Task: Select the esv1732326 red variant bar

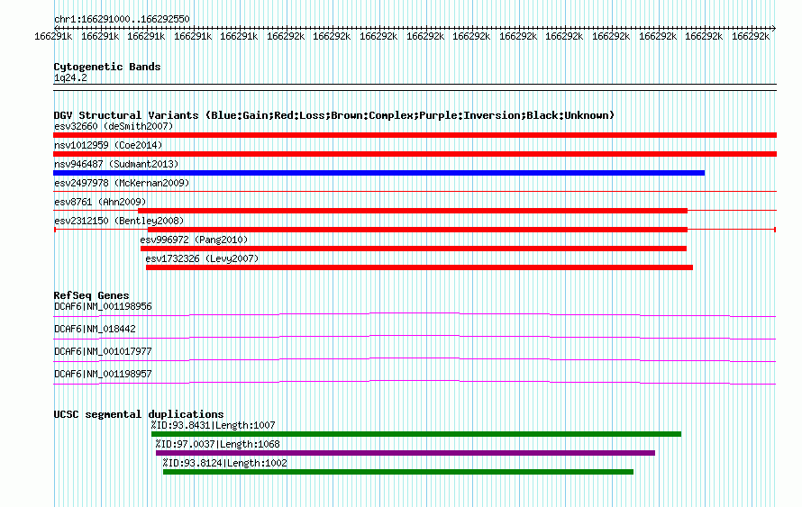Action: (x=419, y=267)
